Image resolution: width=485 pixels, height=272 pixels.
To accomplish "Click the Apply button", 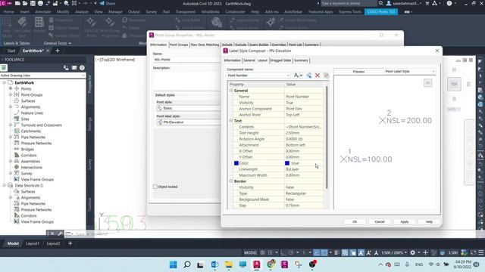I will pyautogui.click(x=404, y=221).
